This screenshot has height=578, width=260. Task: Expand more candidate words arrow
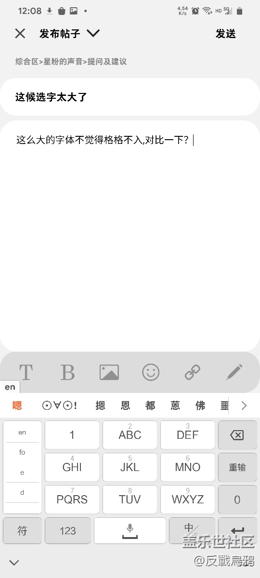(x=244, y=406)
